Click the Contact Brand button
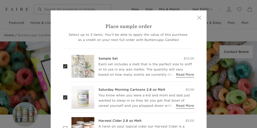 click(236, 52)
